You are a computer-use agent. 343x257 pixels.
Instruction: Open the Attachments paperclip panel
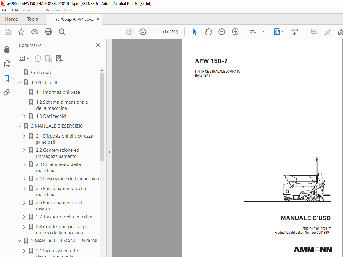[x=7, y=92]
